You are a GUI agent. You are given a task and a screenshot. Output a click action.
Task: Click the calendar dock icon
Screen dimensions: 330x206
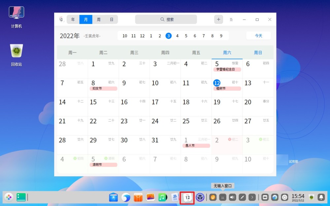coord(187,197)
